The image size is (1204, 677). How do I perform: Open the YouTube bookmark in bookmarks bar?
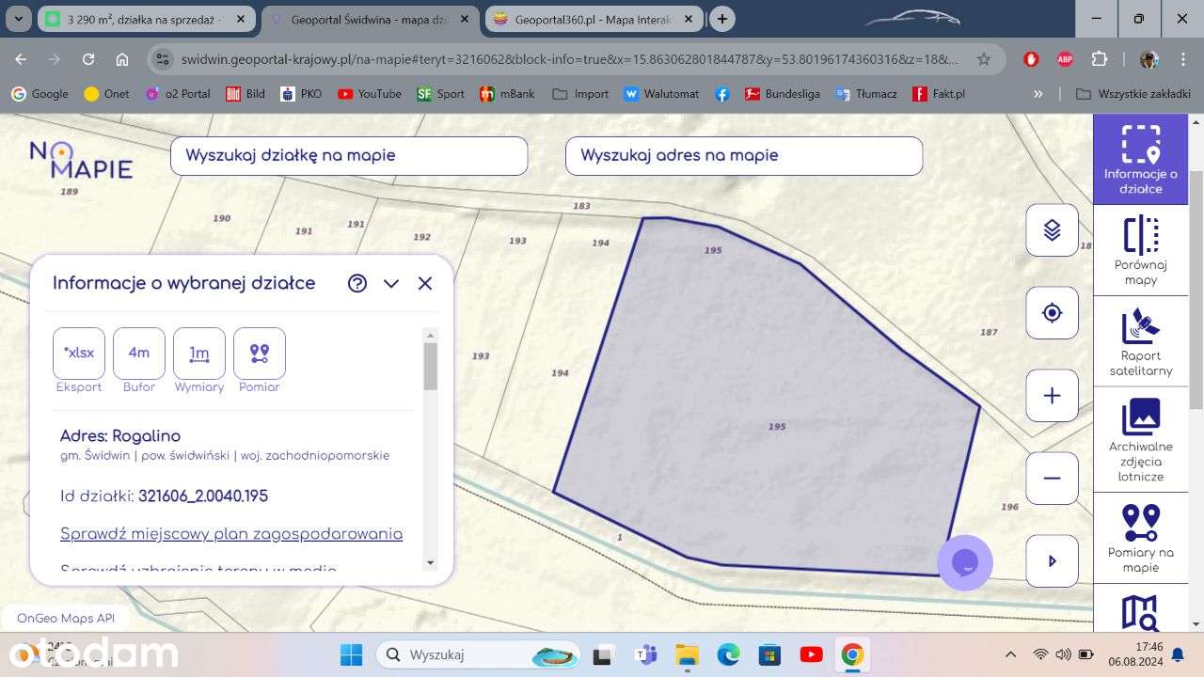pos(370,94)
